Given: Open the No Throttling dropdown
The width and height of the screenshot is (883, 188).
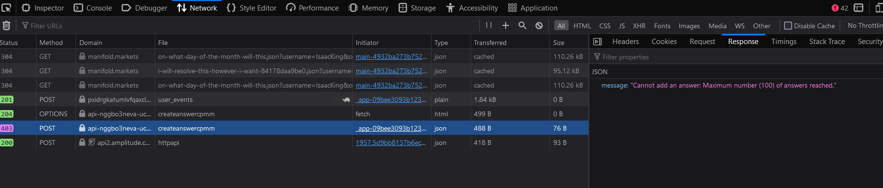Looking at the screenshot, I should 865,25.
